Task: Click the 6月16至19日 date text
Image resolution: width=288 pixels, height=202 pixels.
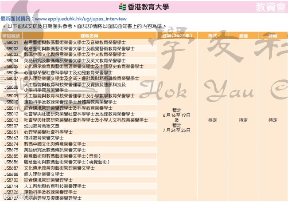Action: [x=176, y=115]
